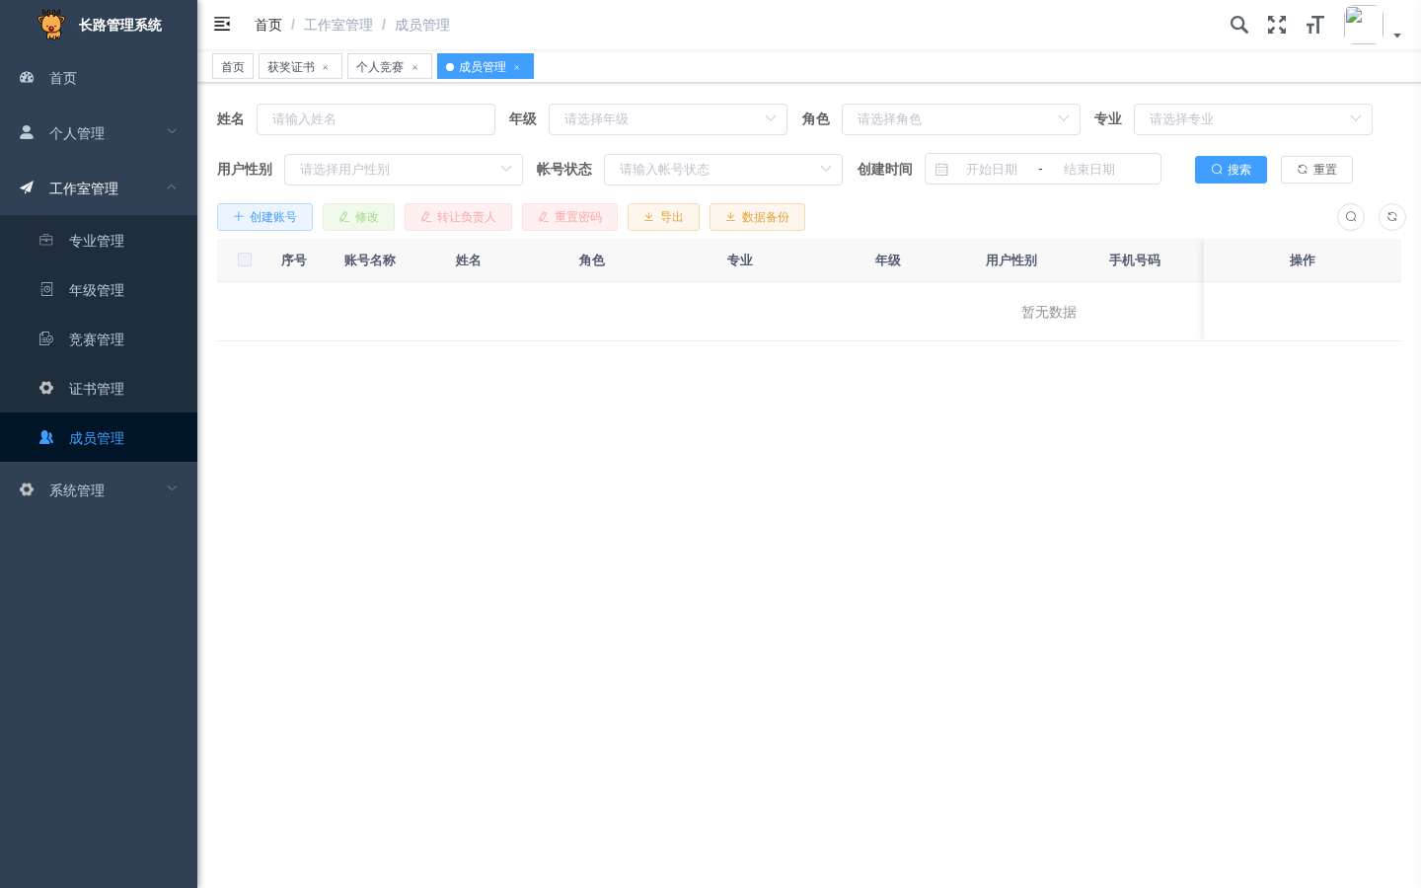Expand the 系统管理 sidebar menu

pos(99,489)
